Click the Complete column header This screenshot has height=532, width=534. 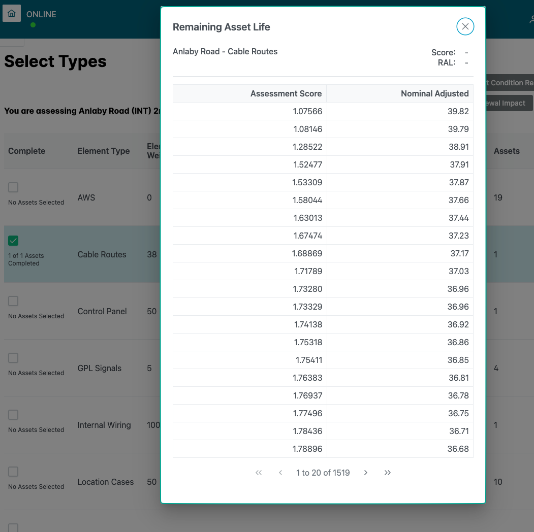coord(26,151)
